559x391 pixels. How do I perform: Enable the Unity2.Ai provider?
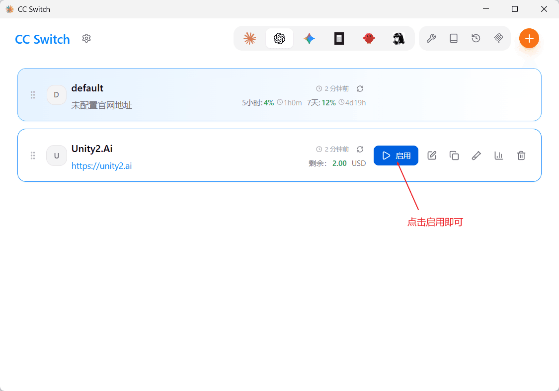pos(396,156)
